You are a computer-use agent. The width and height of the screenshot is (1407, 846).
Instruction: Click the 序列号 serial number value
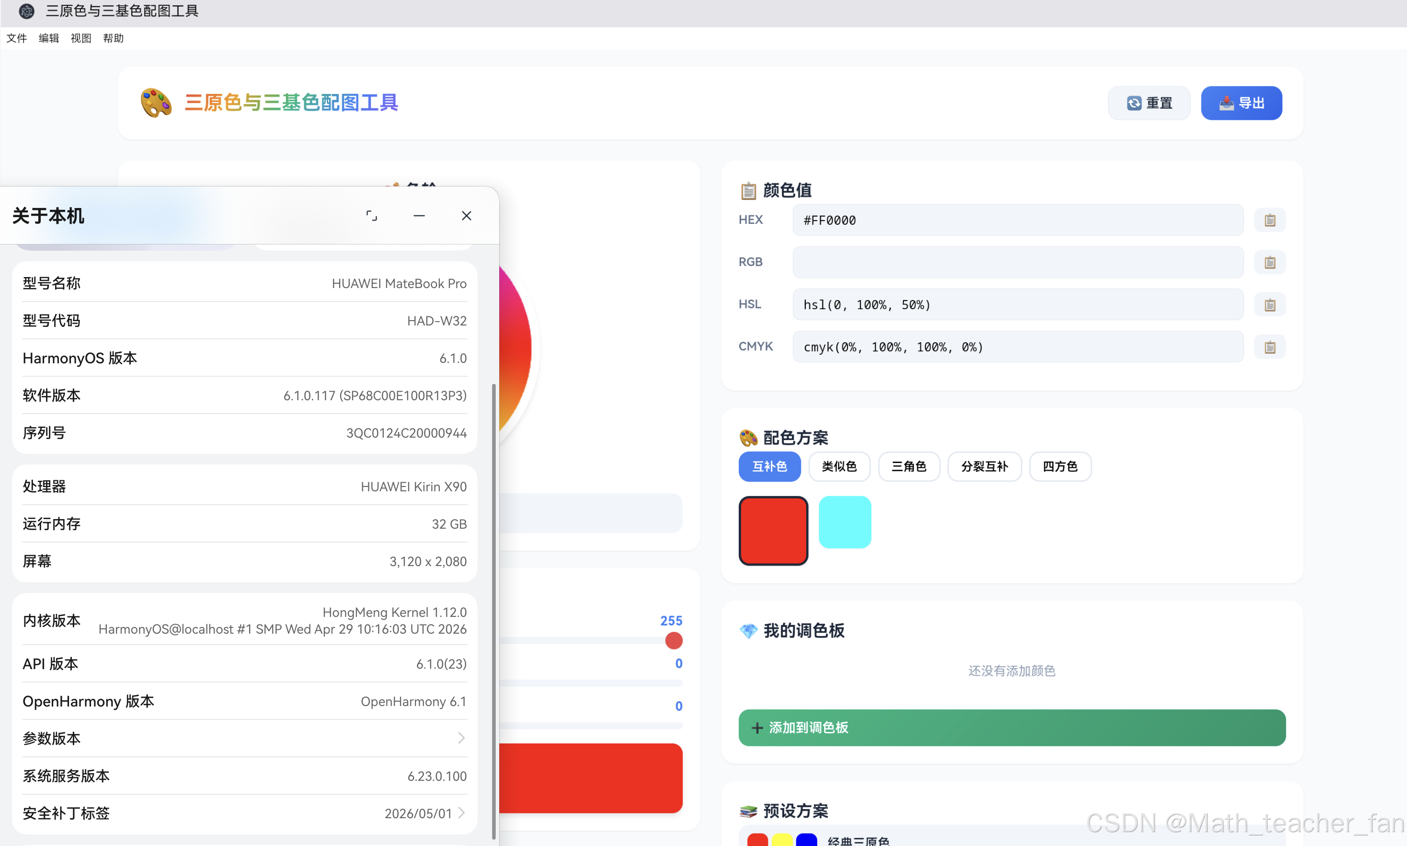406,433
